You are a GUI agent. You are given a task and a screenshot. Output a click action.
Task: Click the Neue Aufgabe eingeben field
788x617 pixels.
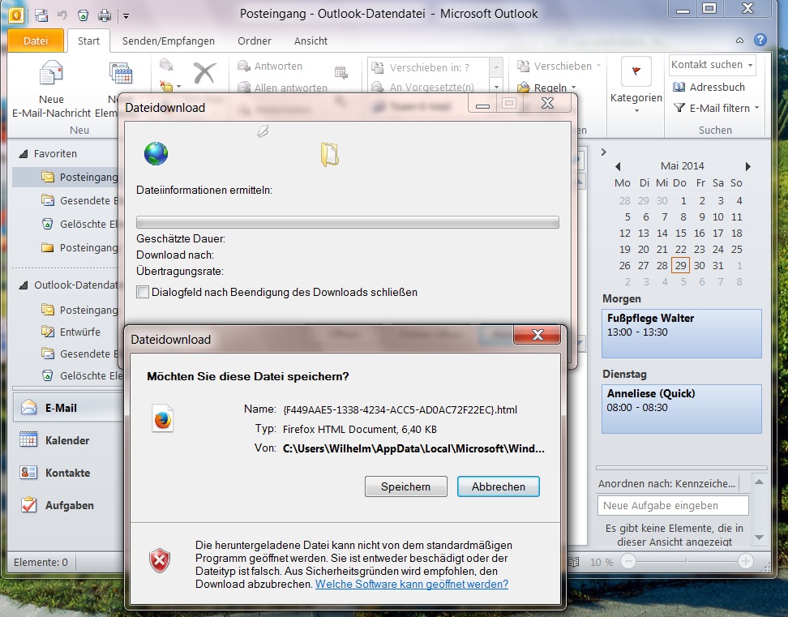[x=672, y=505]
